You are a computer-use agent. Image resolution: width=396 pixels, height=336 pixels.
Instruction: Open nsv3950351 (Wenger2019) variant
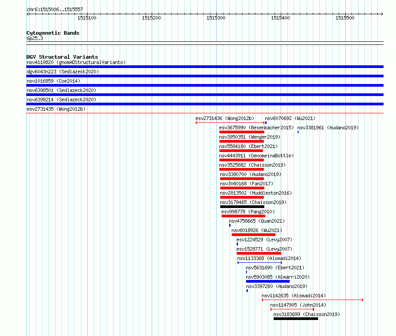pos(250,137)
